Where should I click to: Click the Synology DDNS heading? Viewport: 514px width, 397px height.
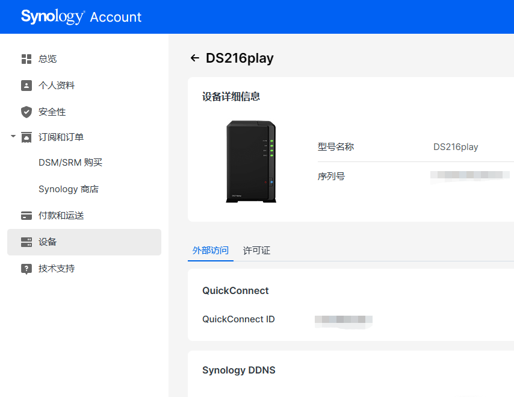click(x=238, y=370)
